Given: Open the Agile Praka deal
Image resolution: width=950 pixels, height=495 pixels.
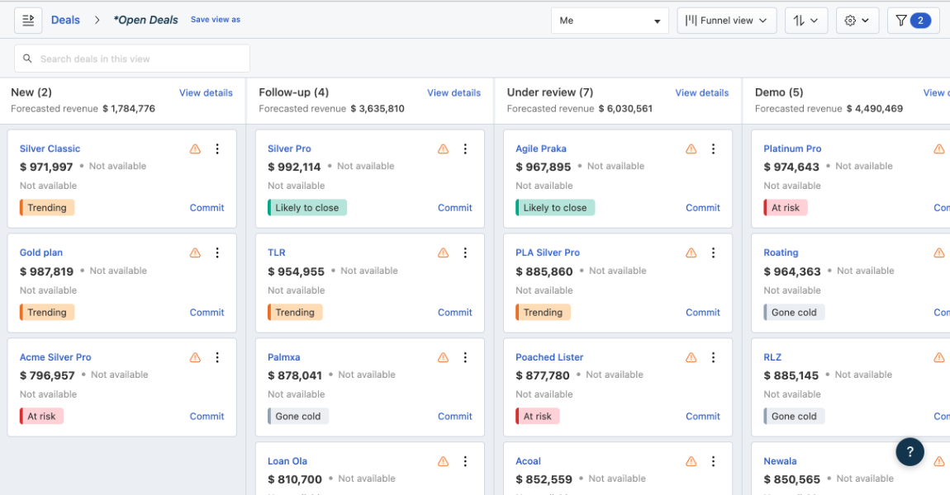Looking at the screenshot, I should (541, 148).
